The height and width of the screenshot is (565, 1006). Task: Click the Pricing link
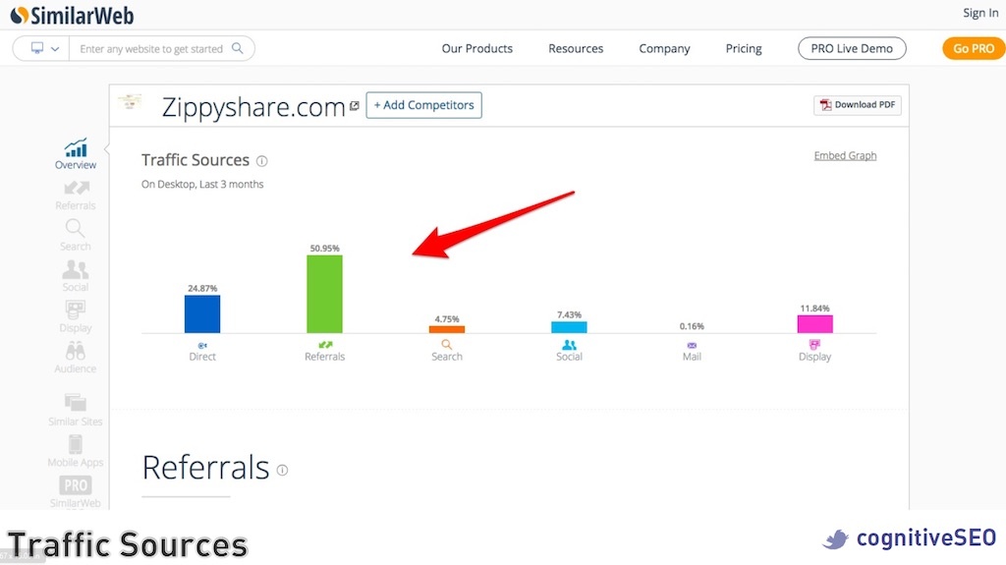[744, 49]
